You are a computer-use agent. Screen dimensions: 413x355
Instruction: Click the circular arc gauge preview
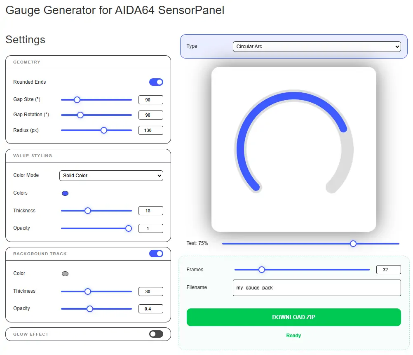pyautogui.click(x=293, y=149)
